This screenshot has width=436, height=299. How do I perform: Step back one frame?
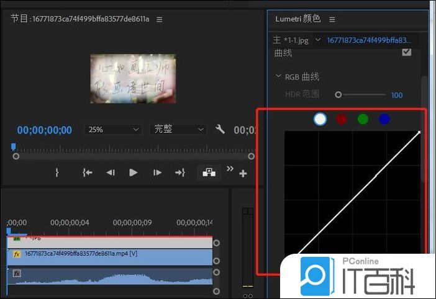pos(111,173)
